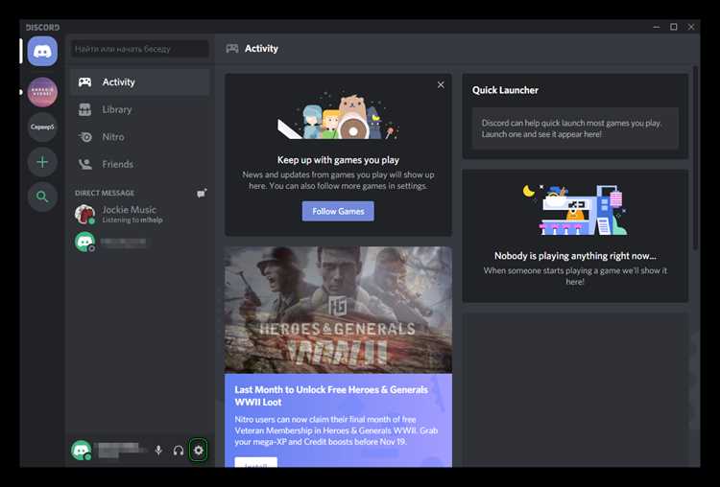Screen dimensions: 720x487
Task: Open Heroes & Generals WWII banner image
Action: point(339,310)
